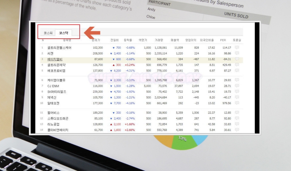
Task: Select PER value 429.49
Action: 227,65
